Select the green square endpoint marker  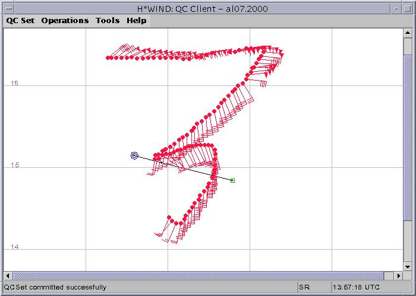(x=232, y=180)
